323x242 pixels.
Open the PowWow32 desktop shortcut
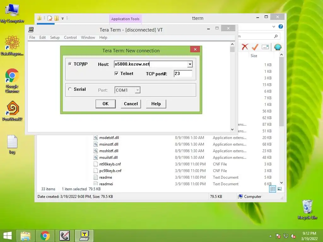point(12,111)
